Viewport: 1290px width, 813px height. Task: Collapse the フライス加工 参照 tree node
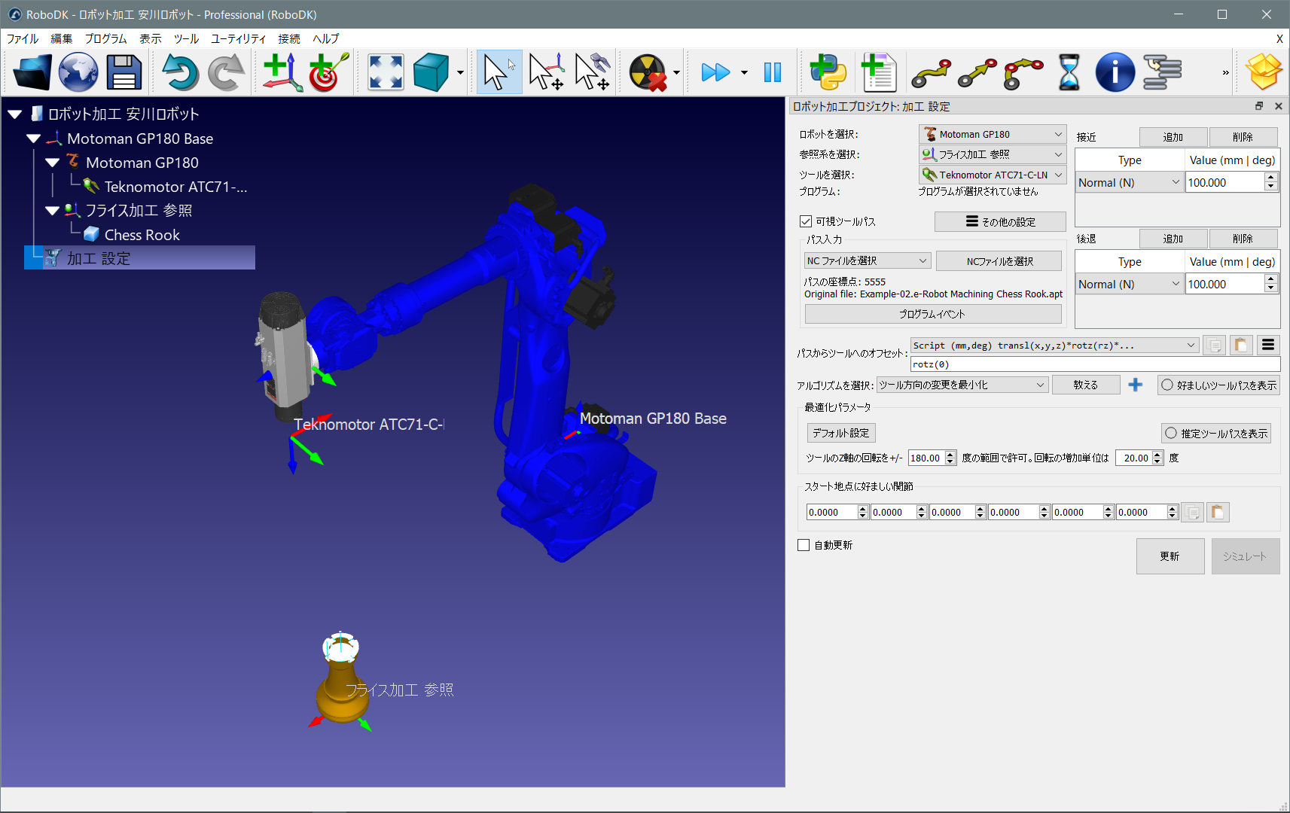coord(52,211)
